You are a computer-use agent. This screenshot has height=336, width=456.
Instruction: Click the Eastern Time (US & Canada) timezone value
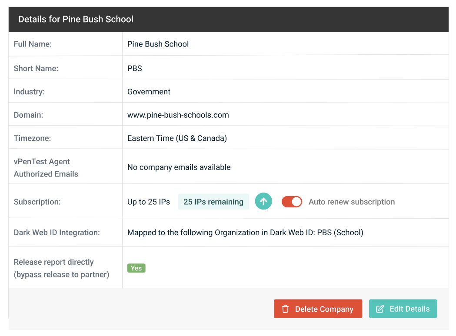(x=177, y=138)
